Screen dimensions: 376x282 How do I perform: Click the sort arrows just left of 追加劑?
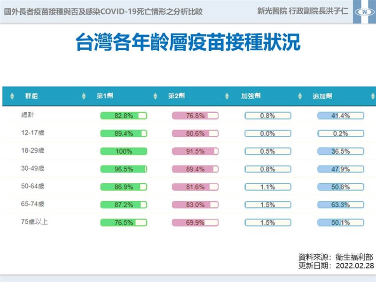point(300,96)
